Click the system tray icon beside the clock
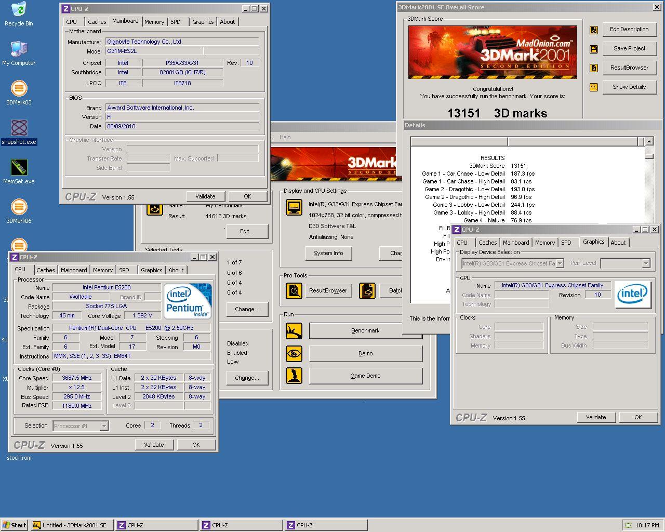Image resolution: width=665 pixels, height=532 pixels. click(629, 525)
